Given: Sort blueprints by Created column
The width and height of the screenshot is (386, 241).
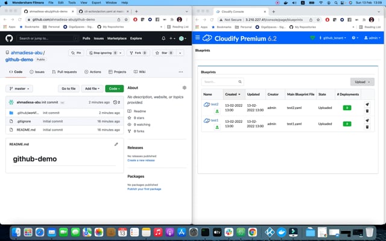Looking at the screenshot, I should click(234, 95).
